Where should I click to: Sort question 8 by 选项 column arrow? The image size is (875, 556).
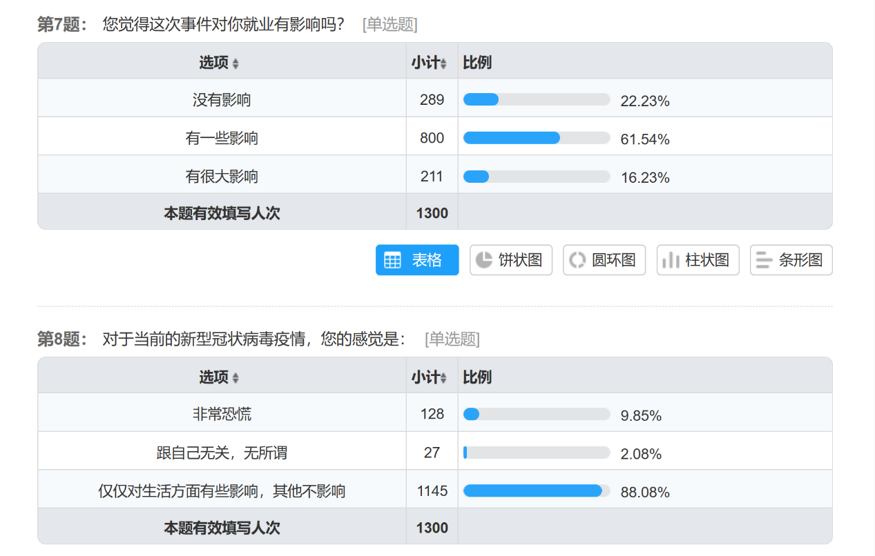click(x=235, y=378)
